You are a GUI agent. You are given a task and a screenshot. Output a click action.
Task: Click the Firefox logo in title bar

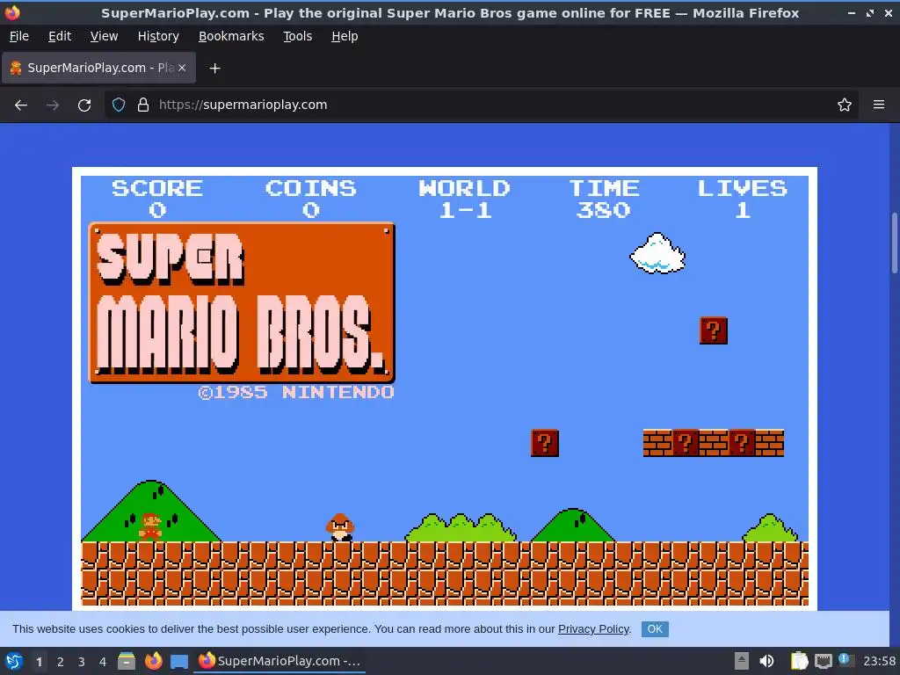point(12,12)
